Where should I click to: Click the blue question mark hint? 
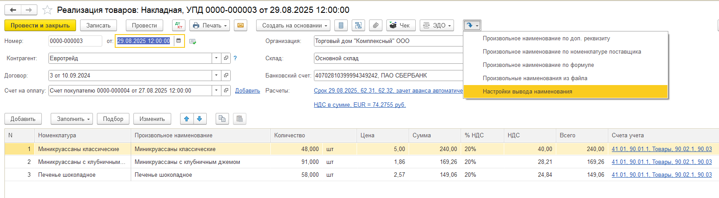pos(235,58)
